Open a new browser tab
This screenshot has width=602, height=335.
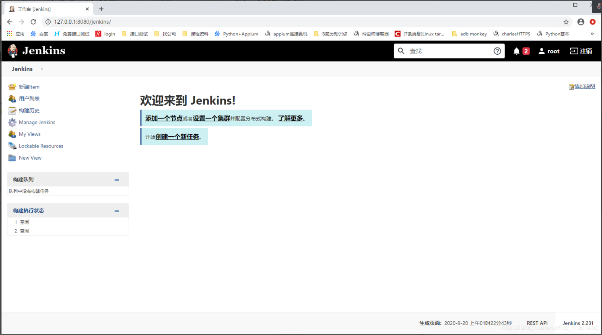[x=101, y=9]
